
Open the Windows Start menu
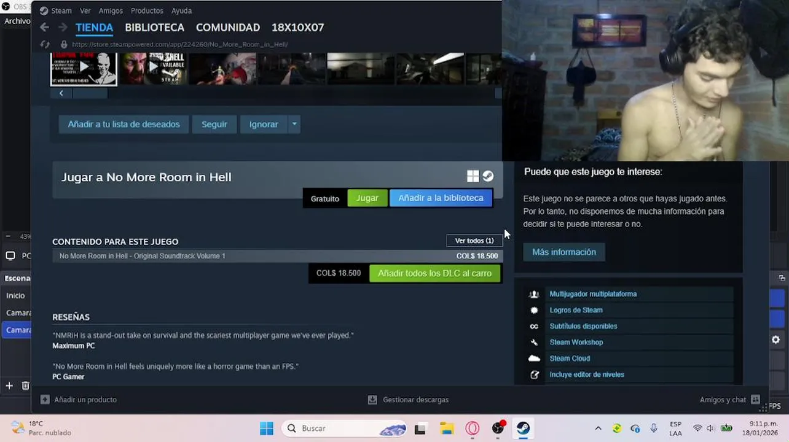(x=267, y=428)
